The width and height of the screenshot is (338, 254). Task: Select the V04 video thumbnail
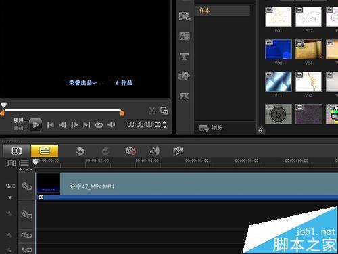coord(309,49)
